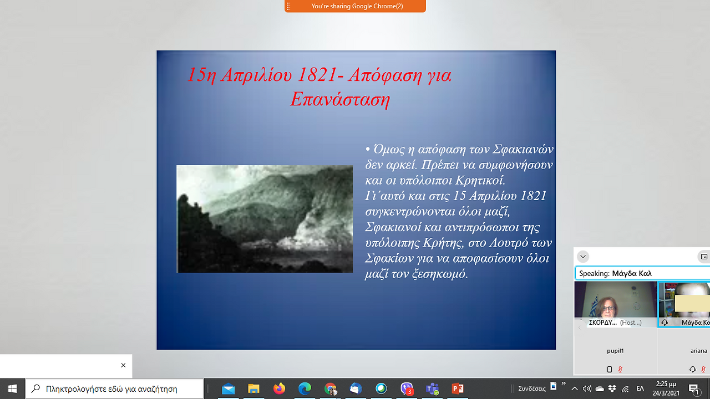Open the Dropbox tray icon
This screenshot has width=710, height=399.
coord(612,388)
